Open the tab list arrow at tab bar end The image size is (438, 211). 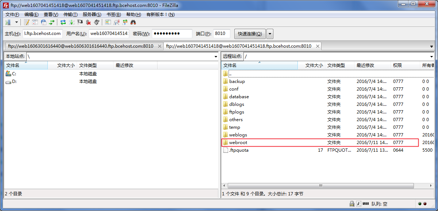point(431,47)
